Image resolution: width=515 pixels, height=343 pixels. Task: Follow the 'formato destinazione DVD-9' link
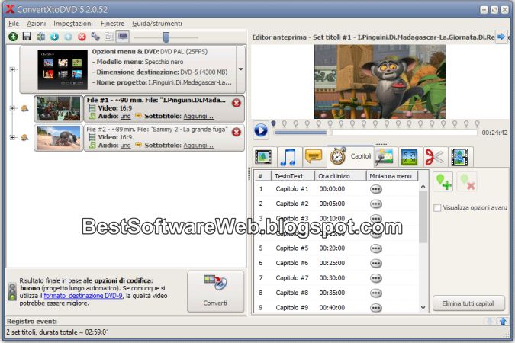pyautogui.click(x=83, y=296)
